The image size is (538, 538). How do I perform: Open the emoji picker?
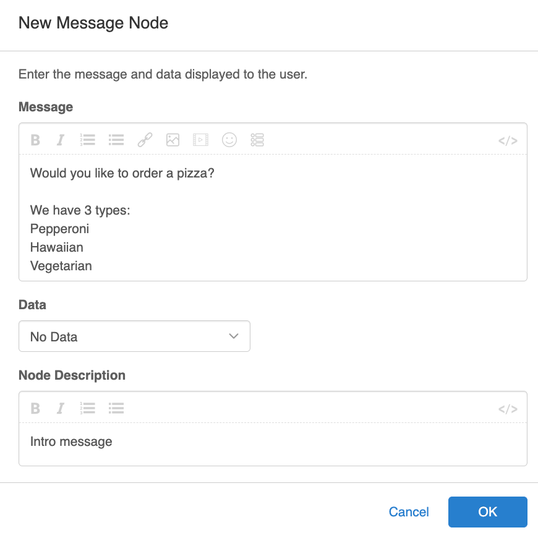[229, 140]
